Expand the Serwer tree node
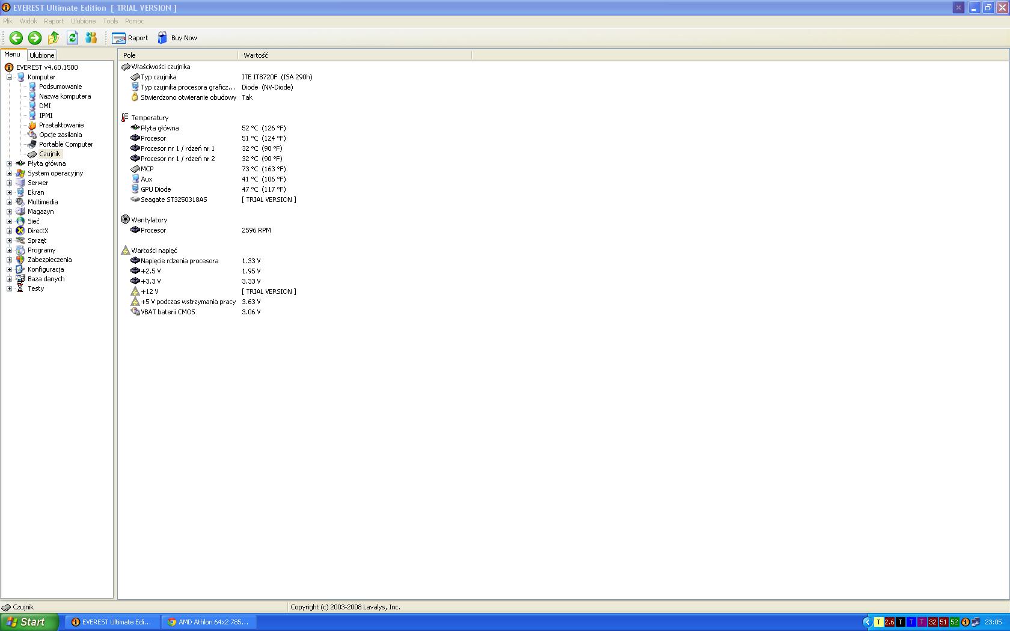This screenshot has width=1010, height=631. click(9, 183)
